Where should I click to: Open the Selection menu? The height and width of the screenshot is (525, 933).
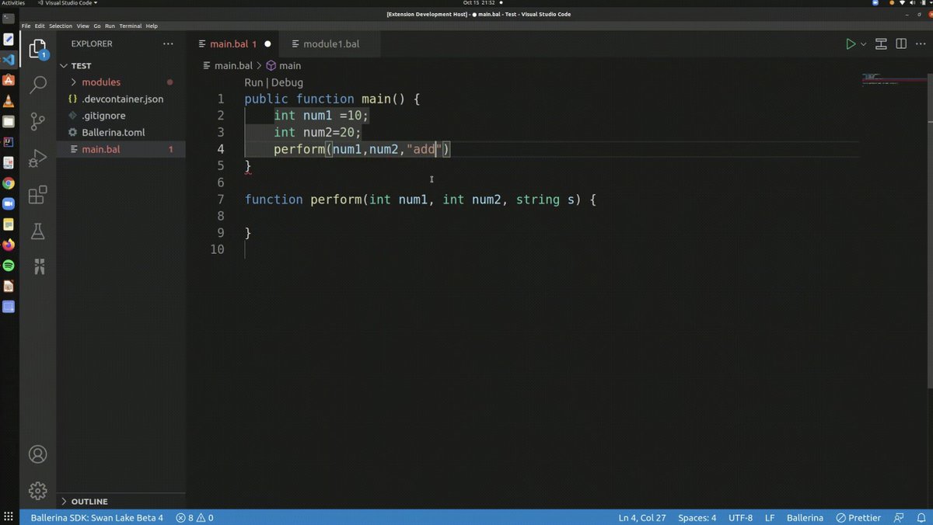point(61,26)
